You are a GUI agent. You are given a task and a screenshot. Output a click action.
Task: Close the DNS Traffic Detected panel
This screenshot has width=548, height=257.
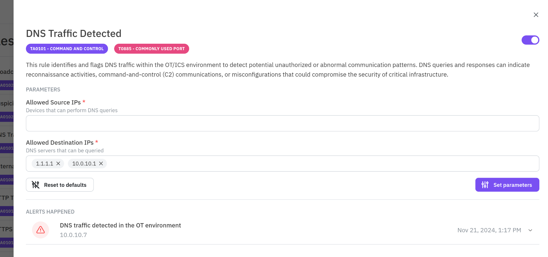coord(536,15)
